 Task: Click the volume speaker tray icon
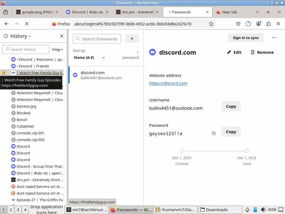point(263,210)
